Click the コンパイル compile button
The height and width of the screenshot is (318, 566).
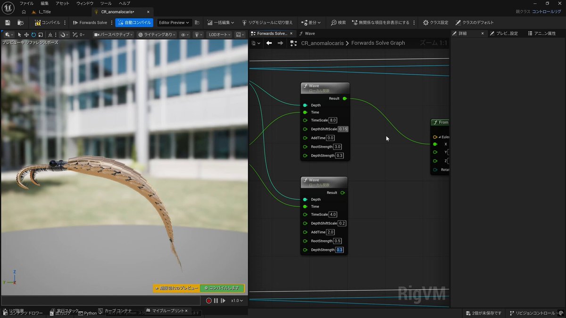[48, 23]
